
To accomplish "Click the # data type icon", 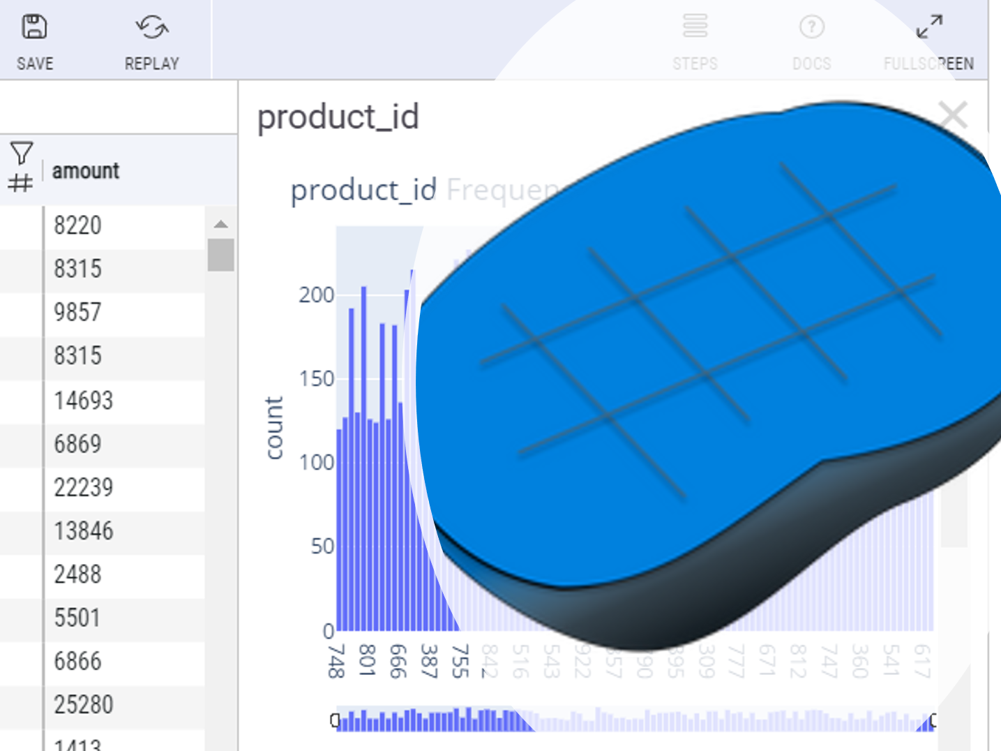I will (x=20, y=183).
